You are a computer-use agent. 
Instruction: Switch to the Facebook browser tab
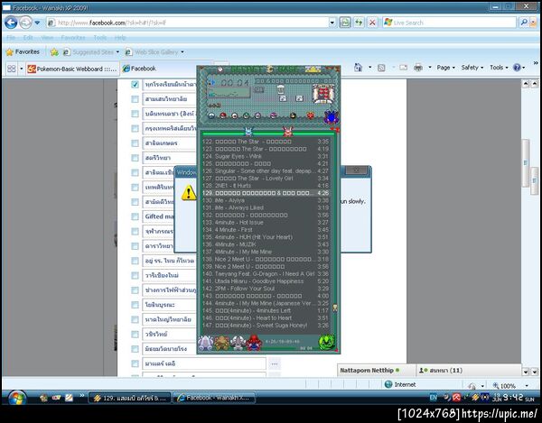coord(157,69)
